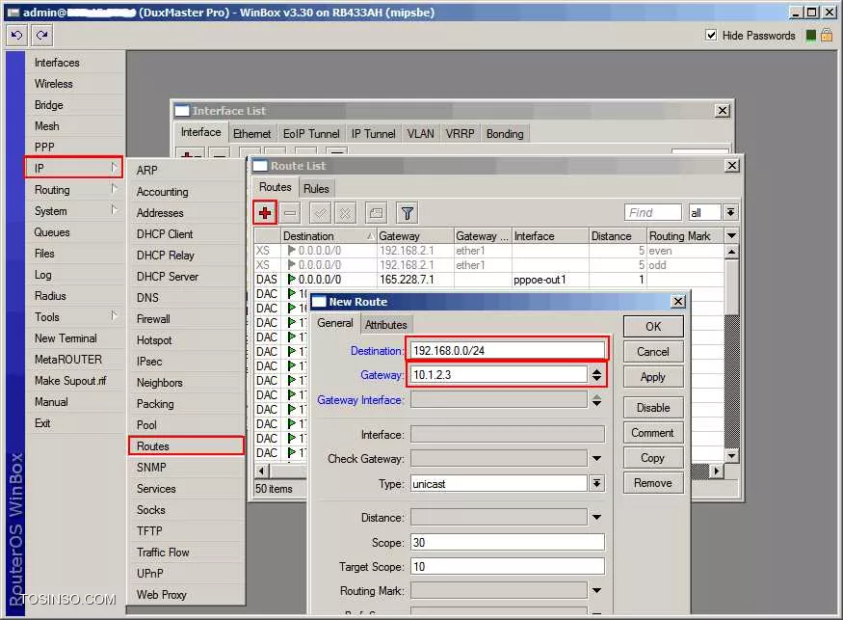Click the Gateway Interface up/down arrows
Image resolution: width=843 pixels, height=620 pixels.
[x=596, y=400]
